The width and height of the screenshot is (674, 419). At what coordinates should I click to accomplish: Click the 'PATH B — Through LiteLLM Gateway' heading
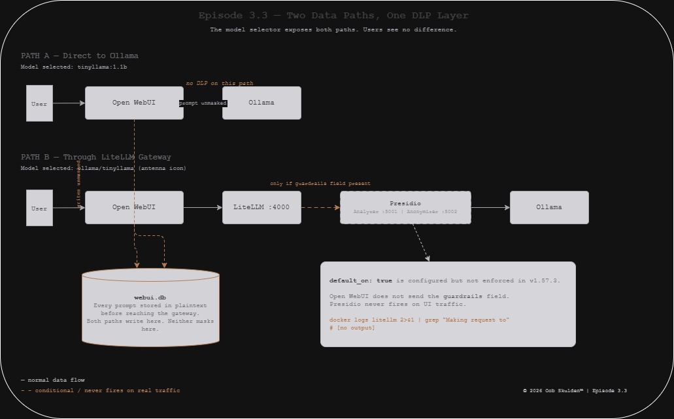[96, 157]
